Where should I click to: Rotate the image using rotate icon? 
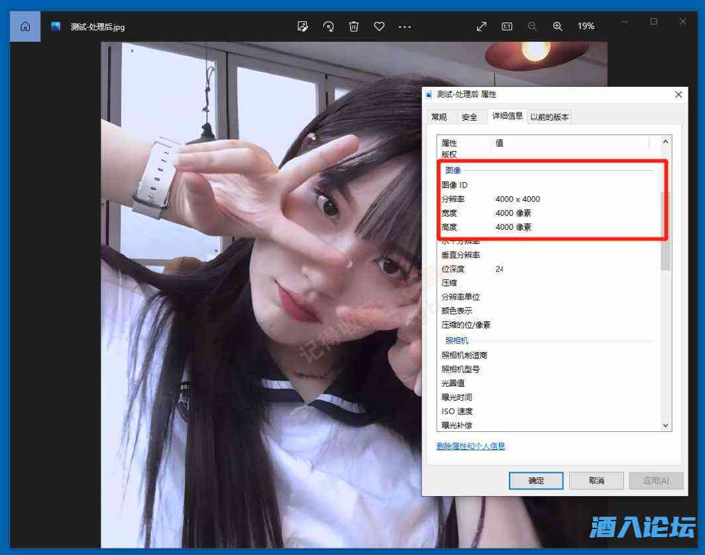[x=328, y=26]
